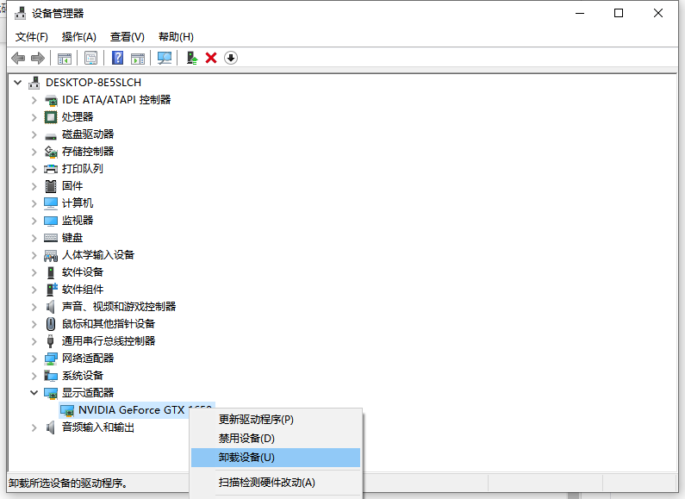Choose 扫描检测硬件改动(A) from context menu
Image resolution: width=685 pixels, height=499 pixels.
click(276, 483)
